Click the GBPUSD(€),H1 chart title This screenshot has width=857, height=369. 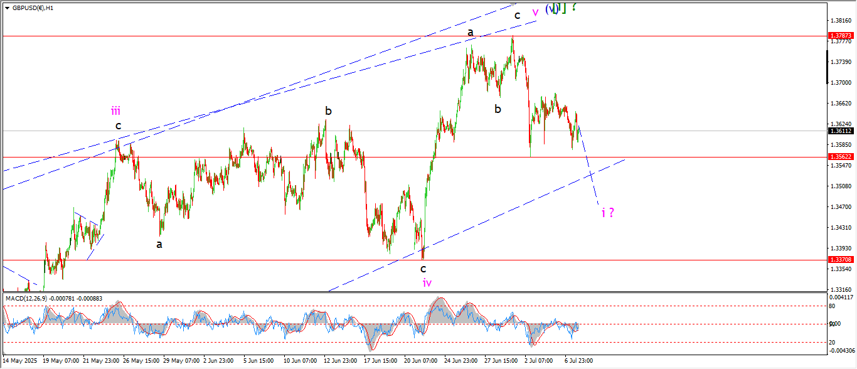tap(33, 8)
